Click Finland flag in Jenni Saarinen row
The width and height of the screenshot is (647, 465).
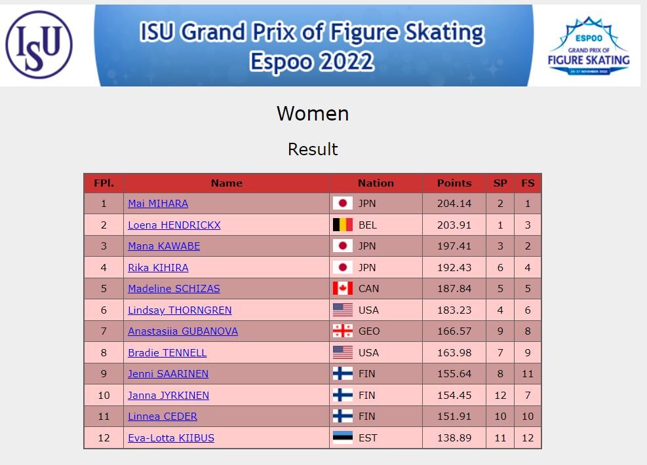pos(342,373)
